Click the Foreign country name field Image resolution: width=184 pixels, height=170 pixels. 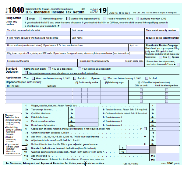41,64
